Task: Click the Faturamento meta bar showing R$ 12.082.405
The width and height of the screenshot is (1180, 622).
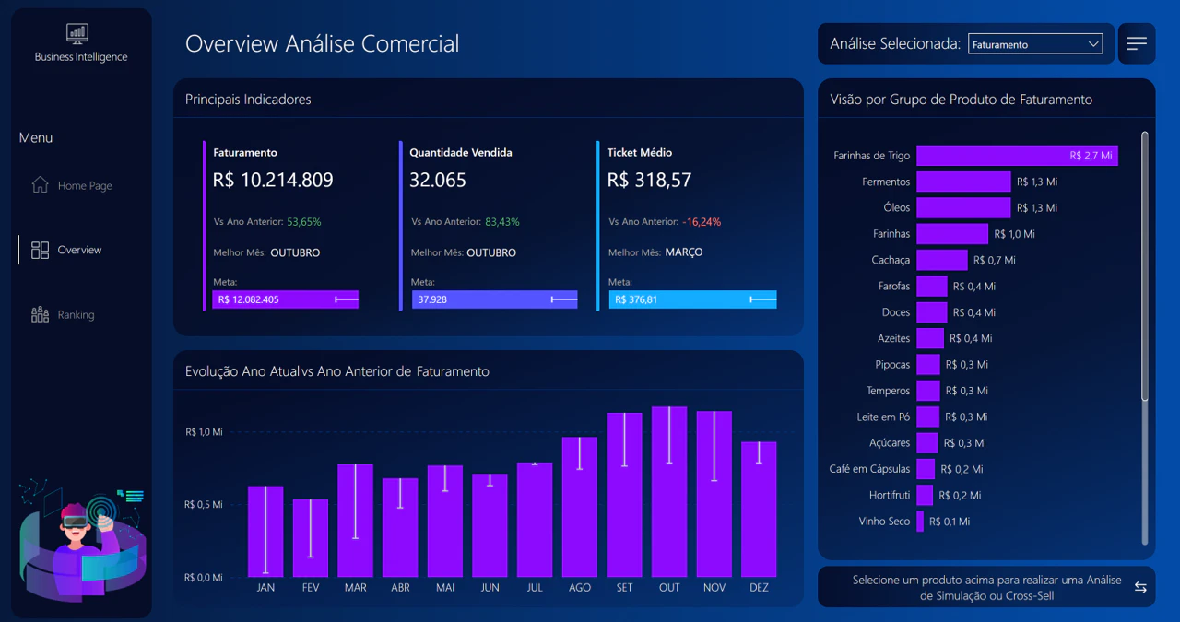Action: (285, 299)
